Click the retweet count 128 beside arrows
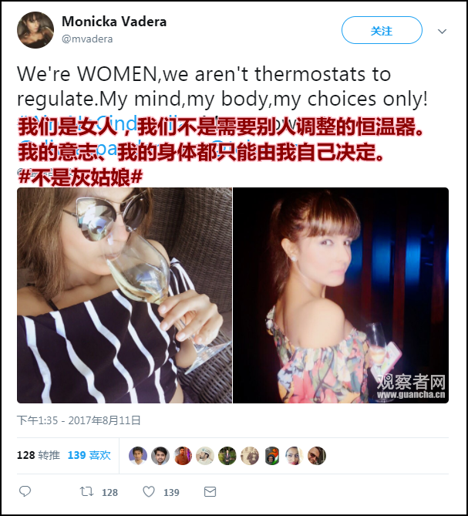Screen dimensions: 468x516 [x=109, y=493]
